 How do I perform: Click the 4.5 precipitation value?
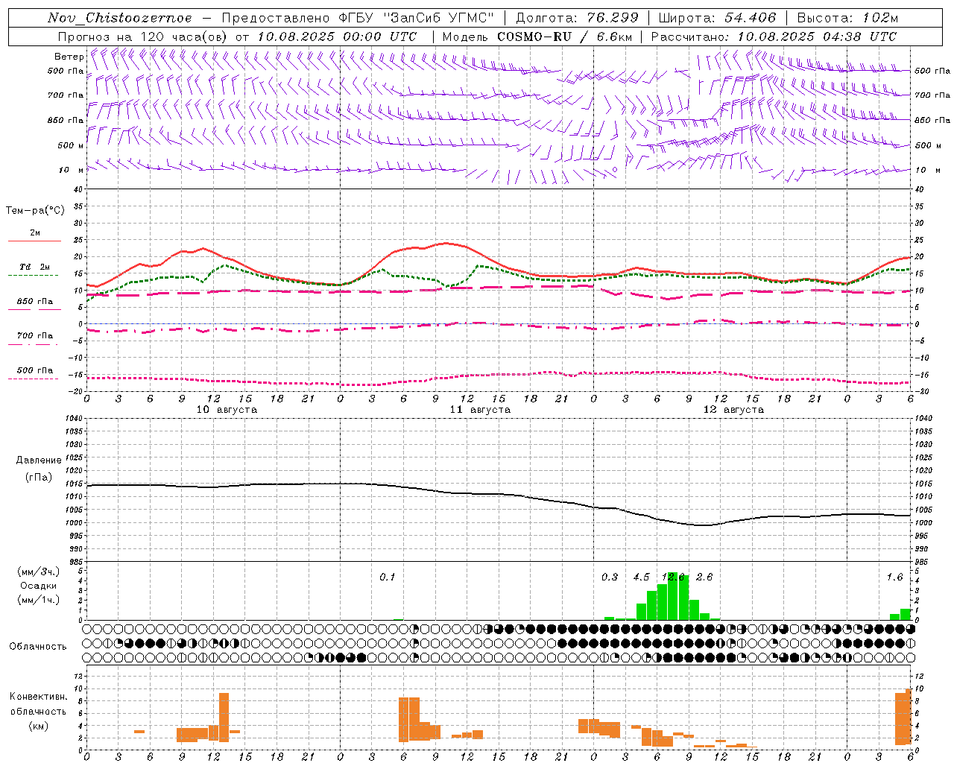pyautogui.click(x=641, y=577)
